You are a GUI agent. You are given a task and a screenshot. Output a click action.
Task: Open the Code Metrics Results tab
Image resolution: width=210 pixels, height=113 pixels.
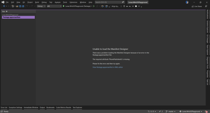pyautogui.click(x=64, y=107)
